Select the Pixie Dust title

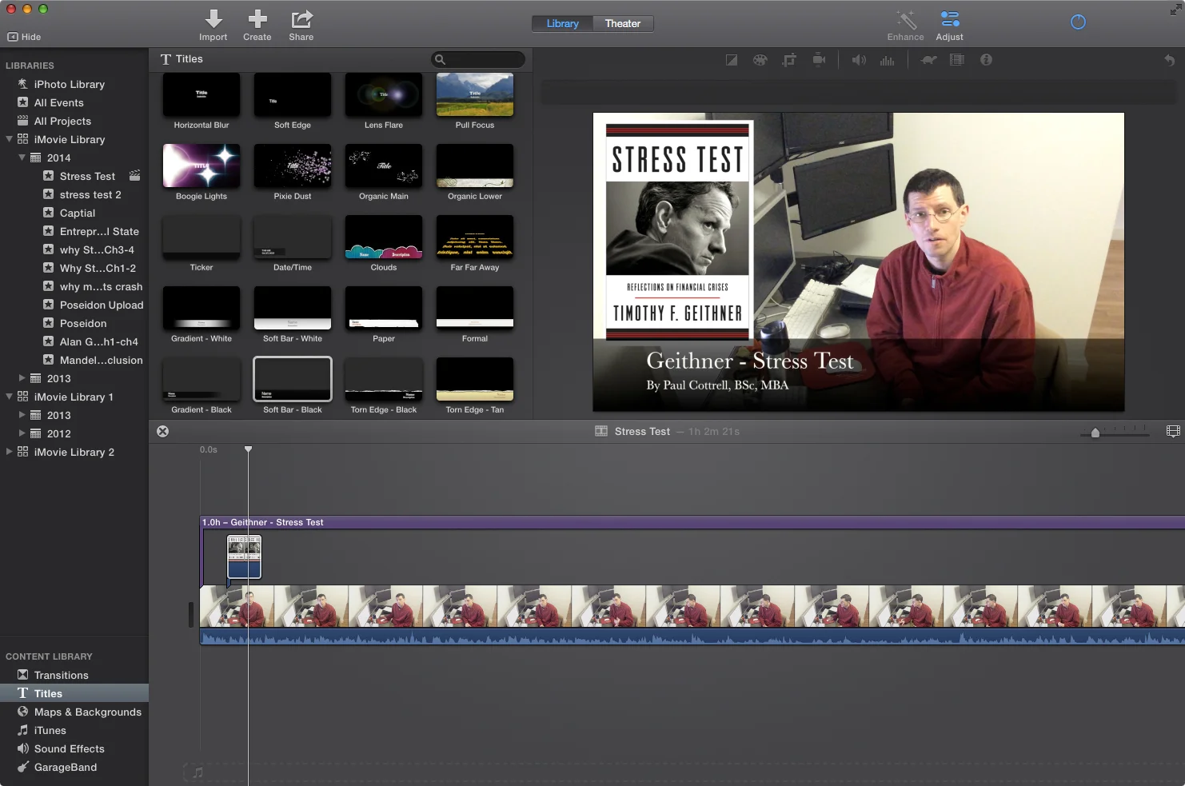point(293,166)
